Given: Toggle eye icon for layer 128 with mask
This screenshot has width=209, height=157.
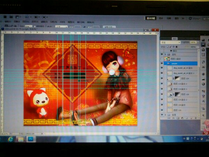Looking at the screenshot, I should [x=162, y=94].
